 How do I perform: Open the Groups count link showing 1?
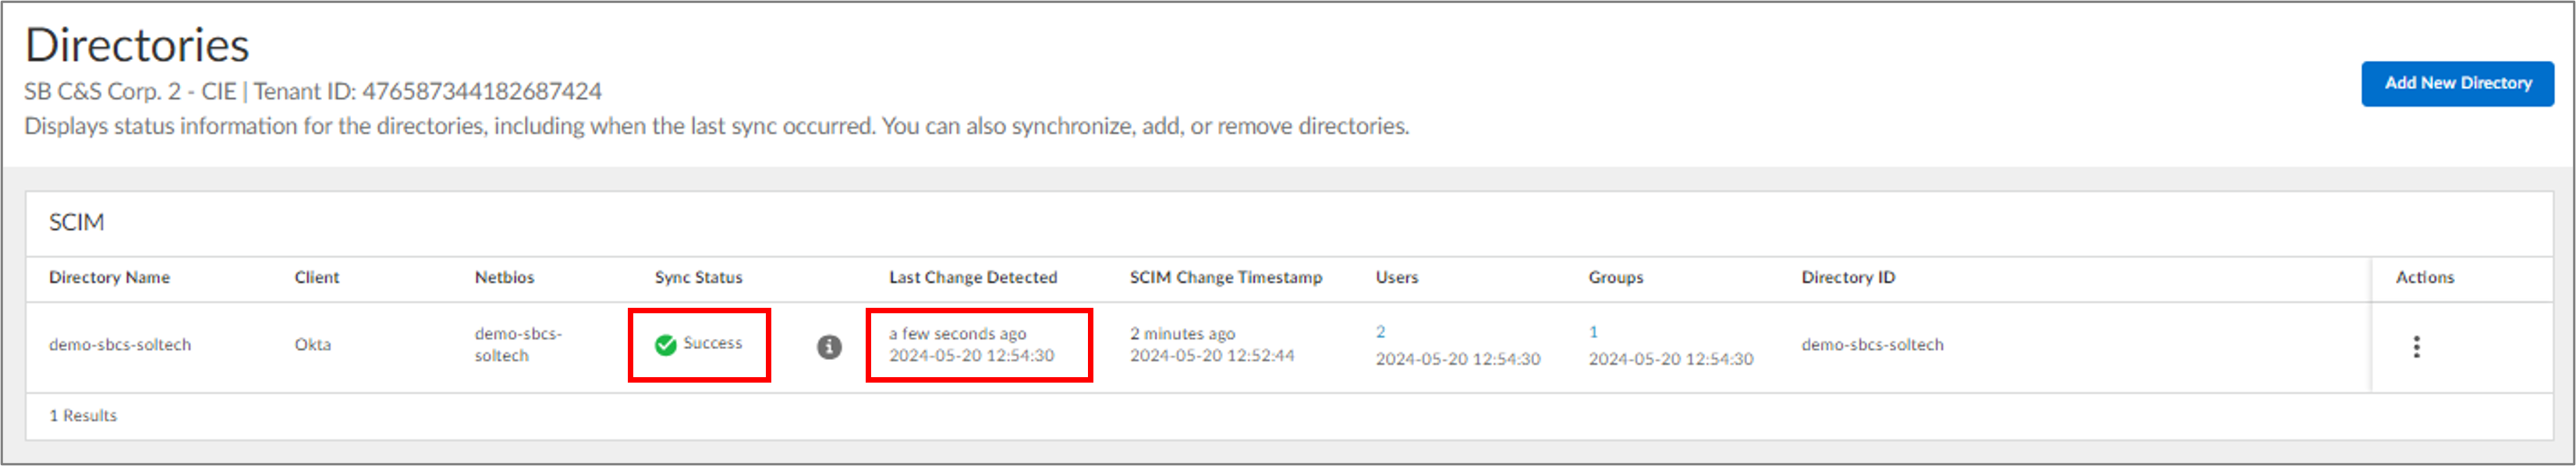(x=1593, y=332)
